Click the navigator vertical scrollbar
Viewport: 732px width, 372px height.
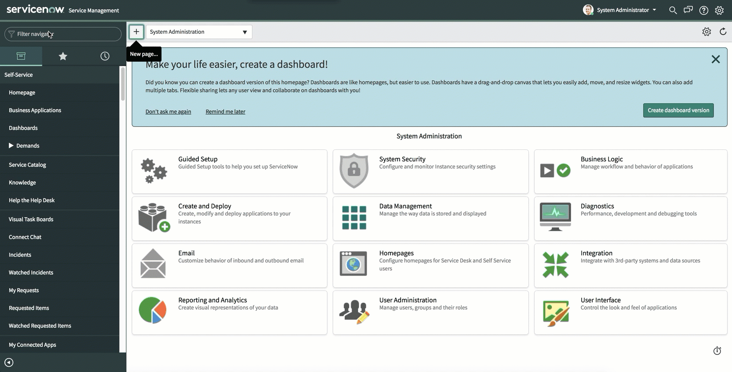122,84
